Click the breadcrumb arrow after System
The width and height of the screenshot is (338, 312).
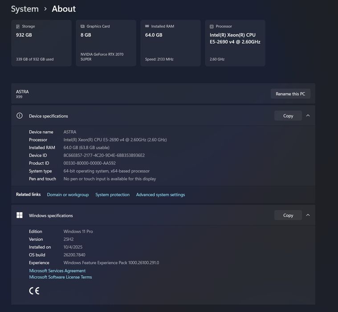tap(45, 9)
